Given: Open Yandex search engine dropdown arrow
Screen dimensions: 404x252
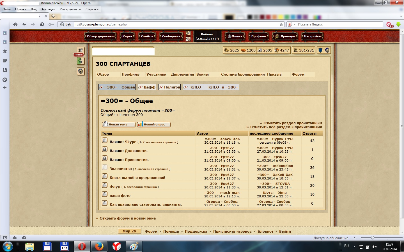Looking at the screenshot, I should click(x=295, y=24).
